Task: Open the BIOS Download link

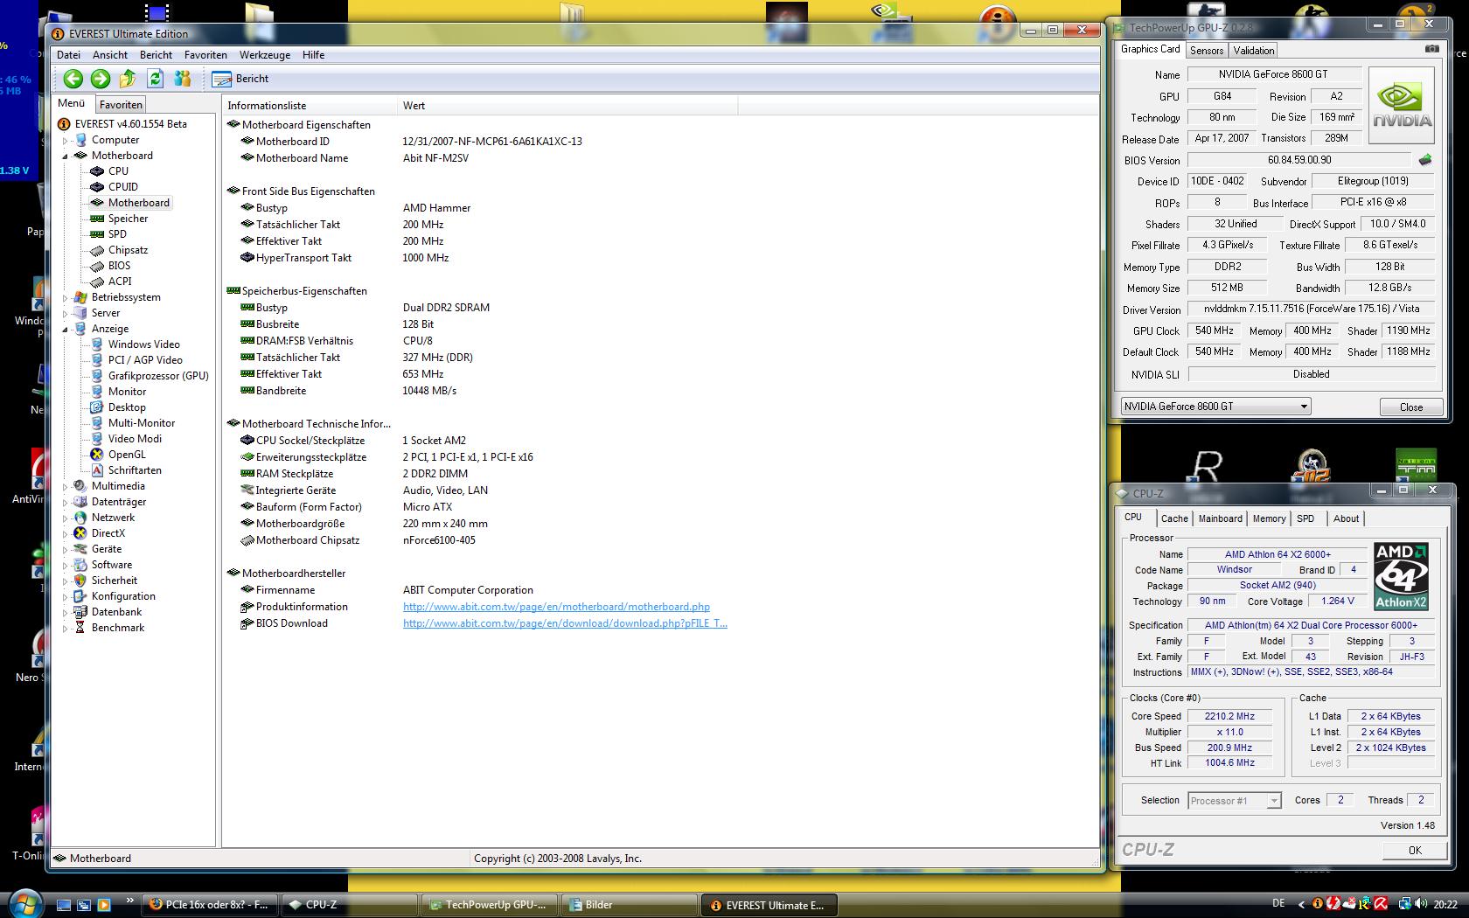Action: click(565, 623)
